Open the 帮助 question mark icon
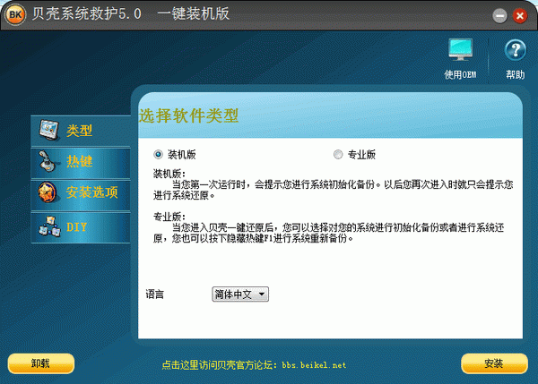 [x=515, y=50]
